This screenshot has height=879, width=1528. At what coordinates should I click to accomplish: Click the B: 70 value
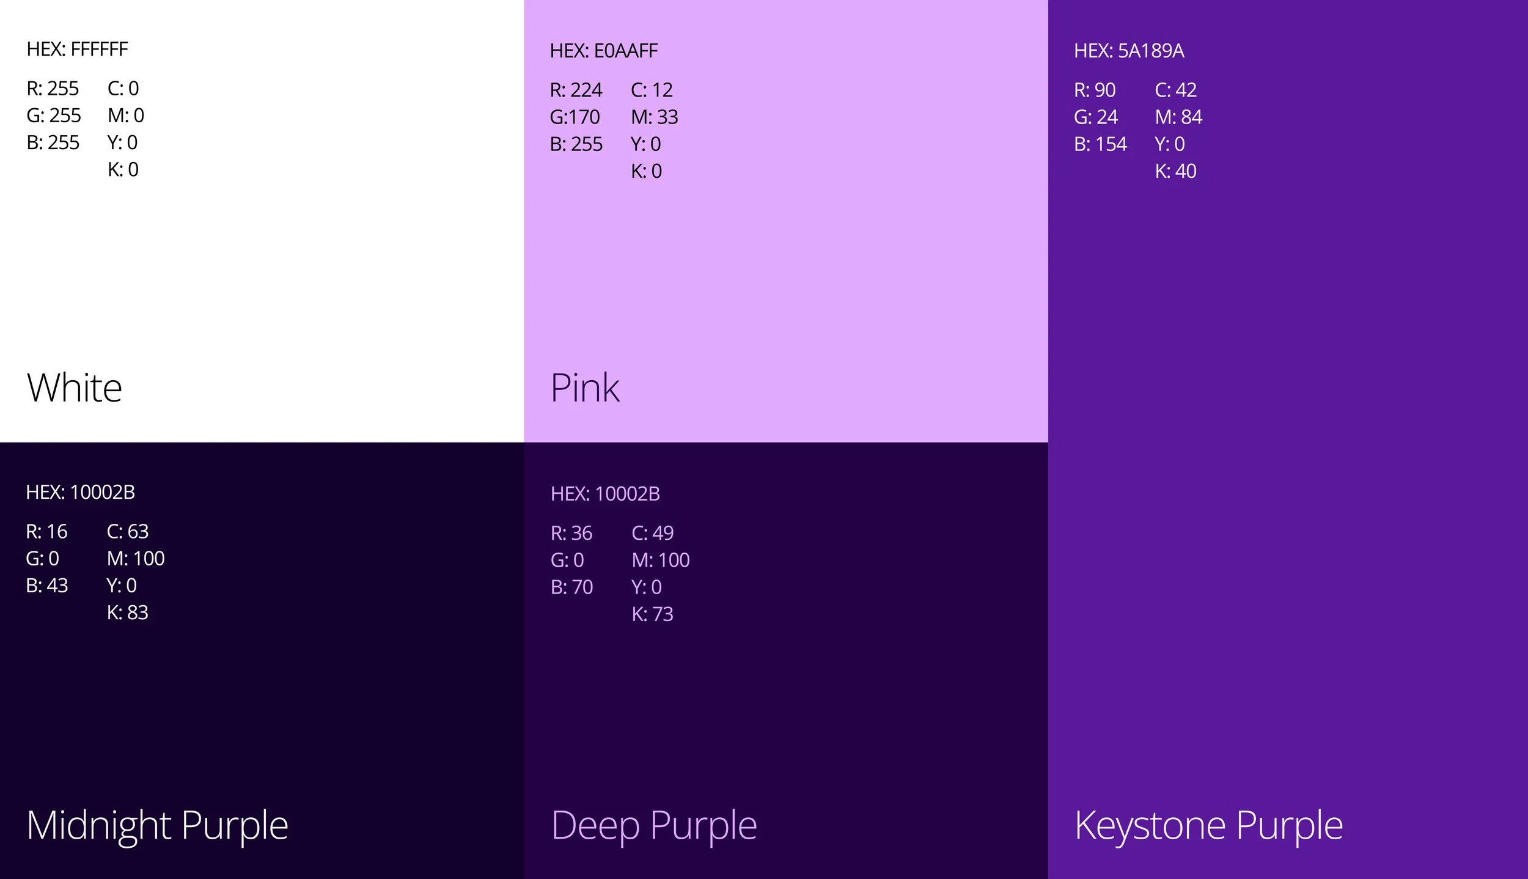pos(571,587)
